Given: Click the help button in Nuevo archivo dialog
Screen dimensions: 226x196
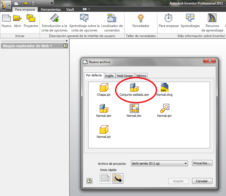Looking at the screenshot, I should pyautogui.click(x=89, y=181).
